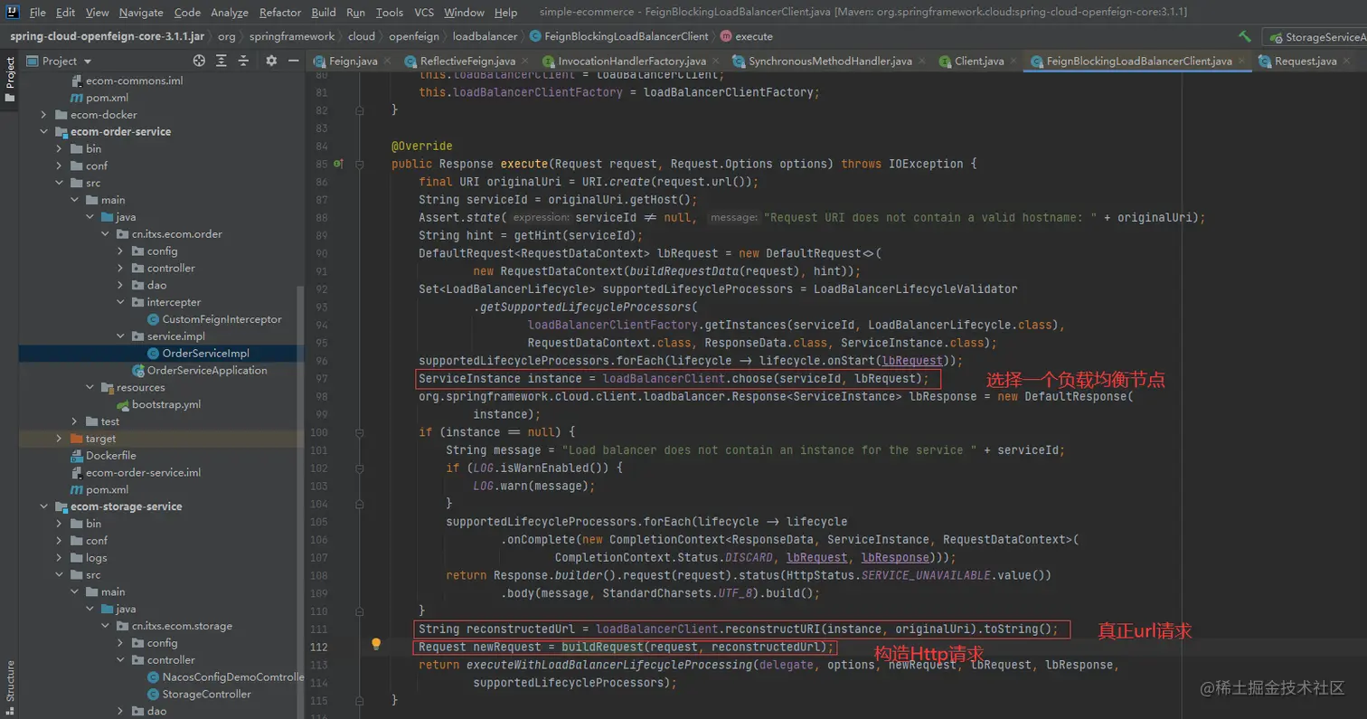Click the fold marker on line 82
Screen dimensions: 1367x719
(360, 109)
